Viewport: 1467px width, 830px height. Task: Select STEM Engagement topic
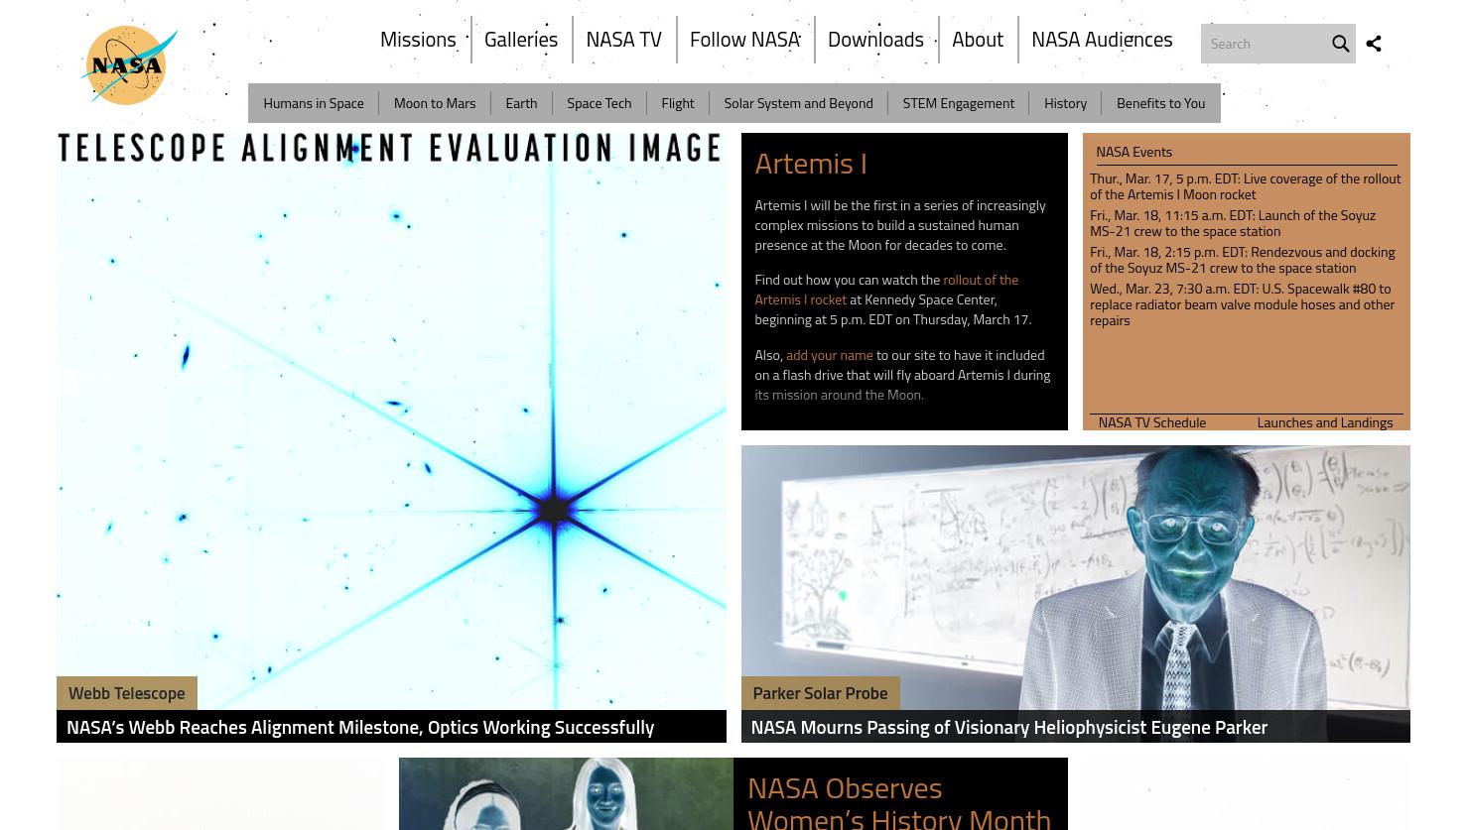tap(959, 103)
